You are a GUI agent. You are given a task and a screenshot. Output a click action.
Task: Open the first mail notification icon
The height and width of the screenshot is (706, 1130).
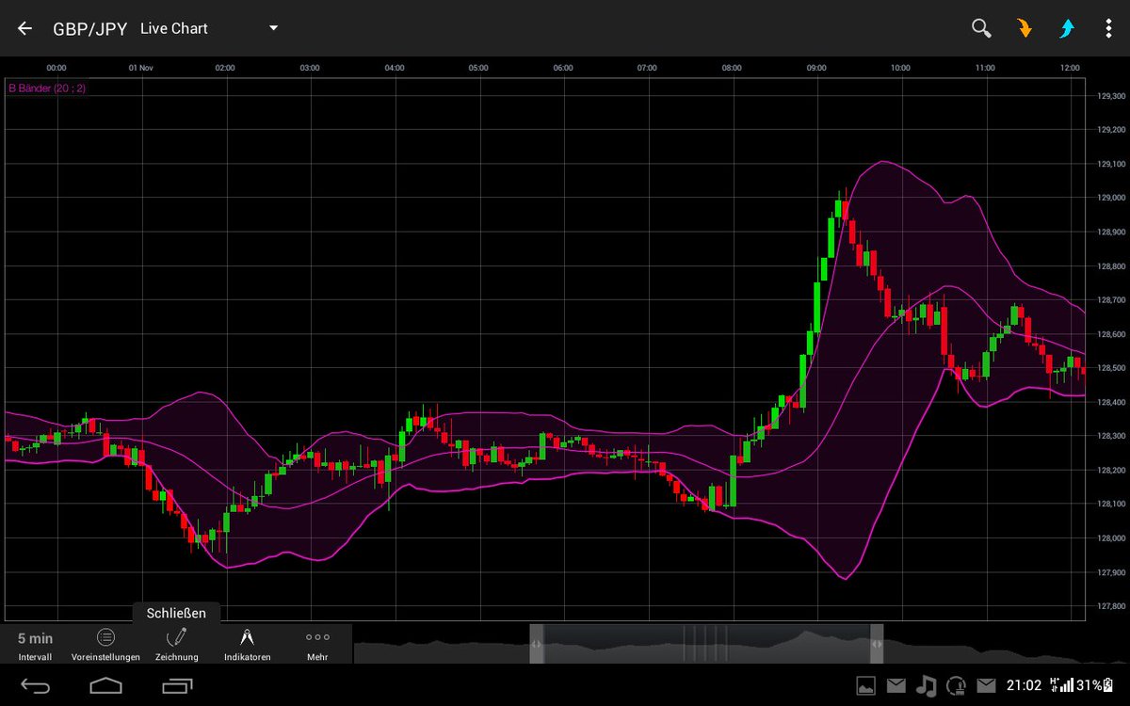point(896,685)
